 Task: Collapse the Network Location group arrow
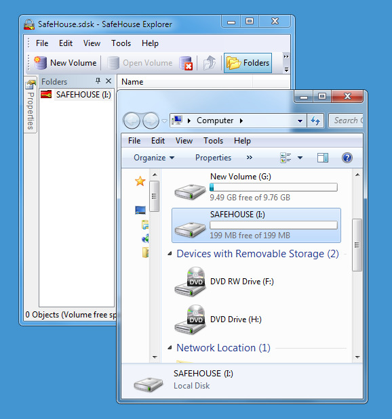[170, 348]
